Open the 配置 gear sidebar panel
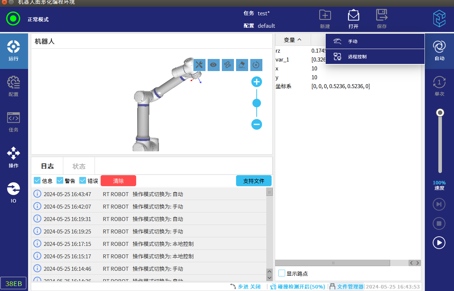454x291 pixels. [14, 86]
